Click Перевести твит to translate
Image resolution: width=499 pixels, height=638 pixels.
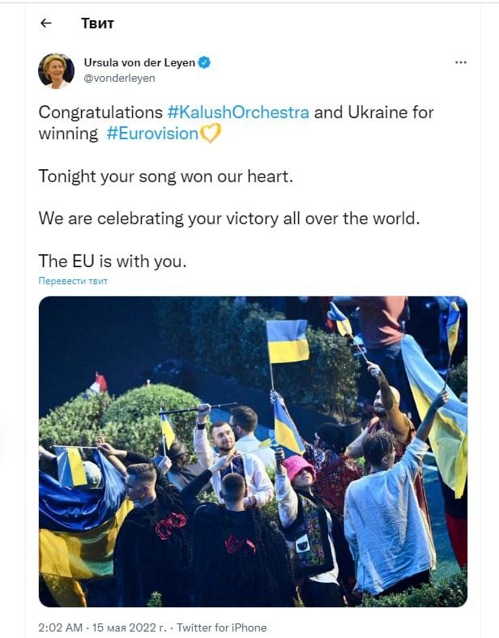tap(73, 281)
